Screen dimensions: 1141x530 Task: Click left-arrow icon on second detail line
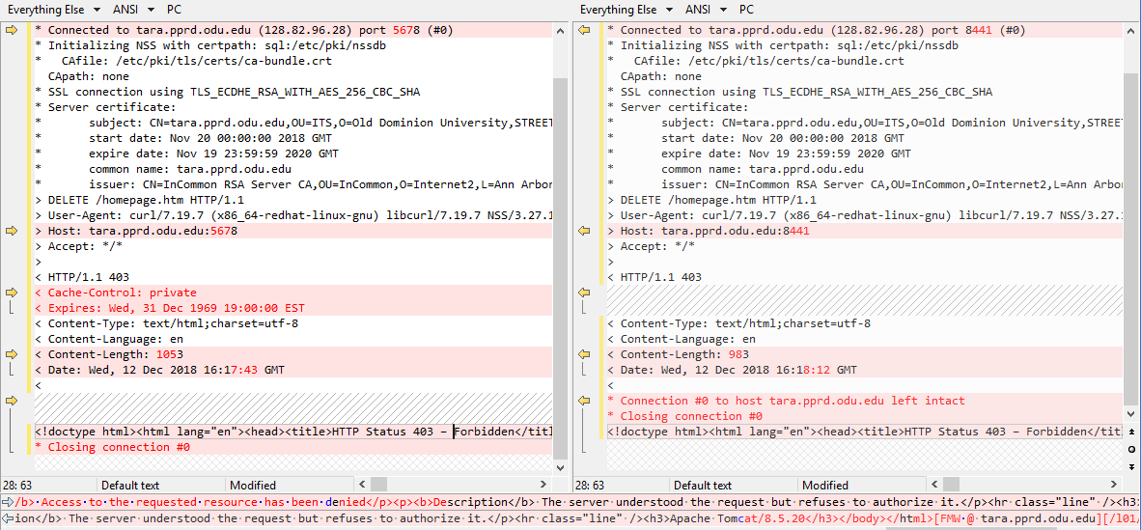pos(8,518)
